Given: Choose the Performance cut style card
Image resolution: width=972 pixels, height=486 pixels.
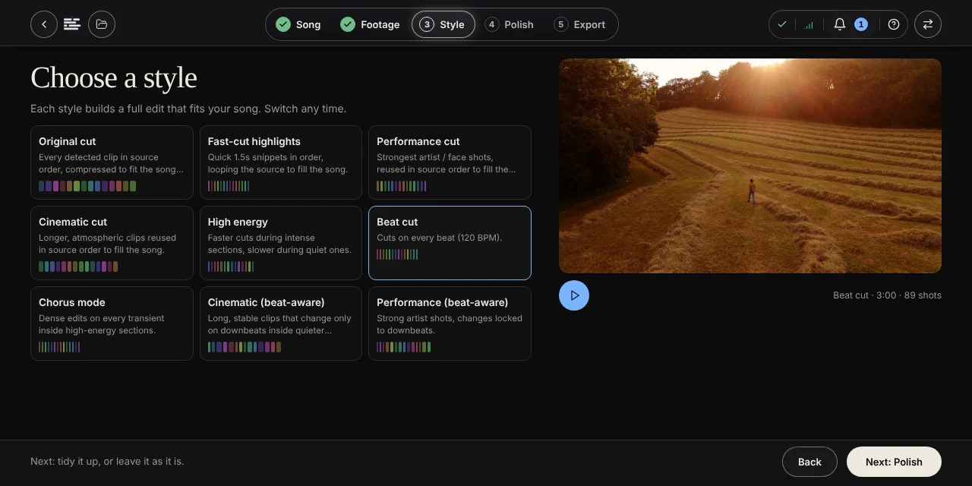Looking at the screenshot, I should tap(450, 163).
